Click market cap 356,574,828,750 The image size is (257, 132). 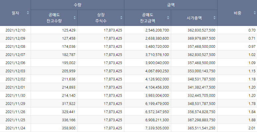(201, 112)
